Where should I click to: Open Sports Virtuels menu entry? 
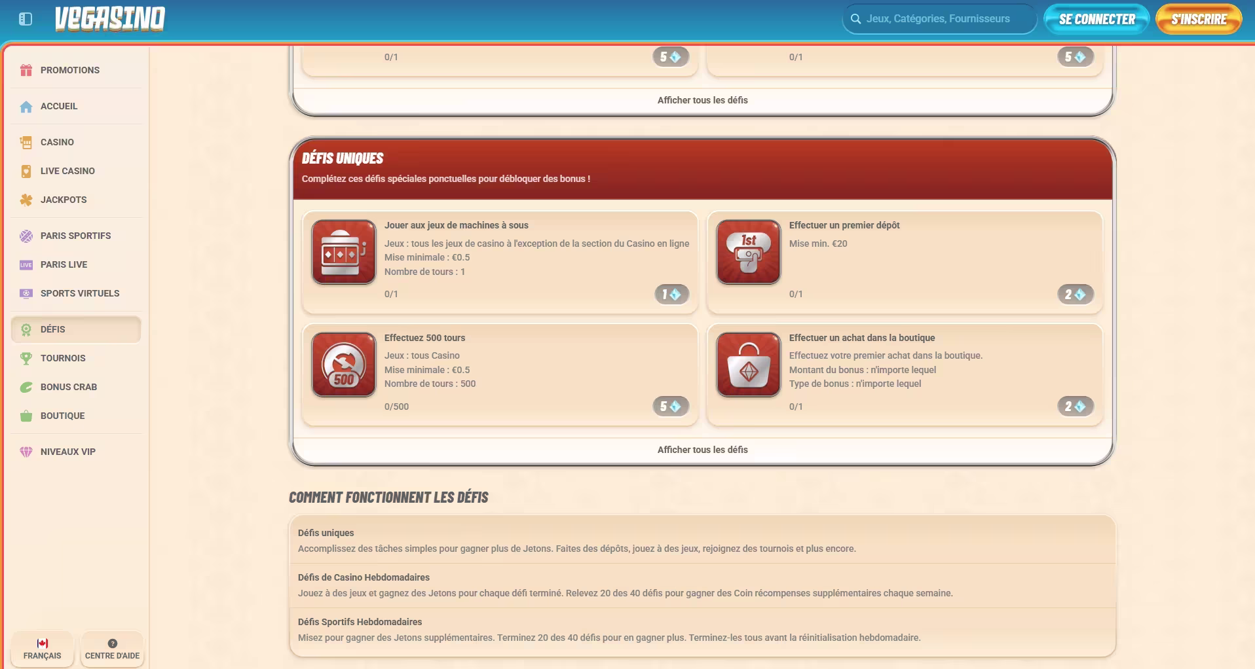tap(76, 293)
